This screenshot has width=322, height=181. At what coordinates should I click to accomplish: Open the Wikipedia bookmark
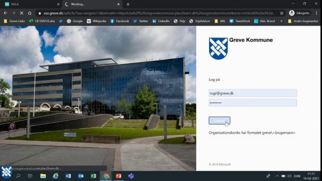click(97, 21)
